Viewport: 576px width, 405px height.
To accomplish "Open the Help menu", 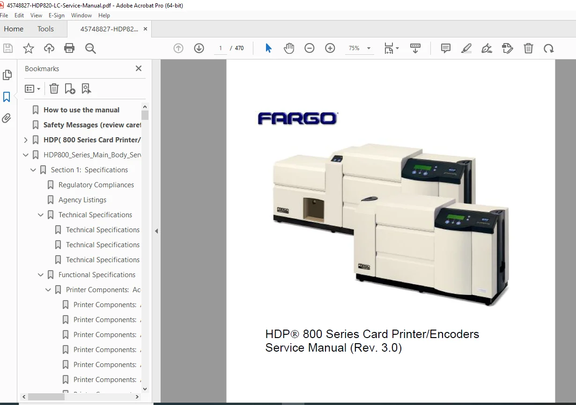I will (104, 15).
